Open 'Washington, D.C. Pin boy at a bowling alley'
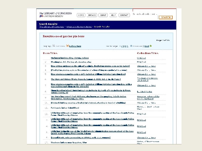The image size is (202, 151). pos(71,62)
